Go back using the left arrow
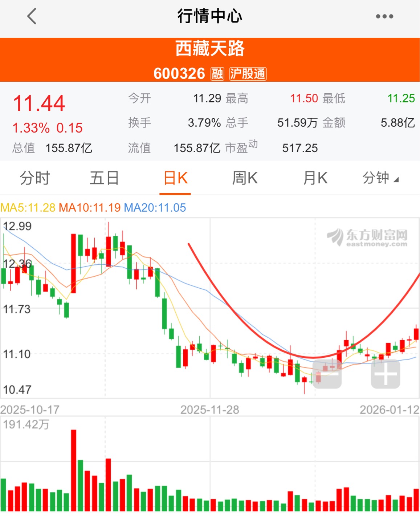This screenshot has width=420, height=516. tap(32, 16)
